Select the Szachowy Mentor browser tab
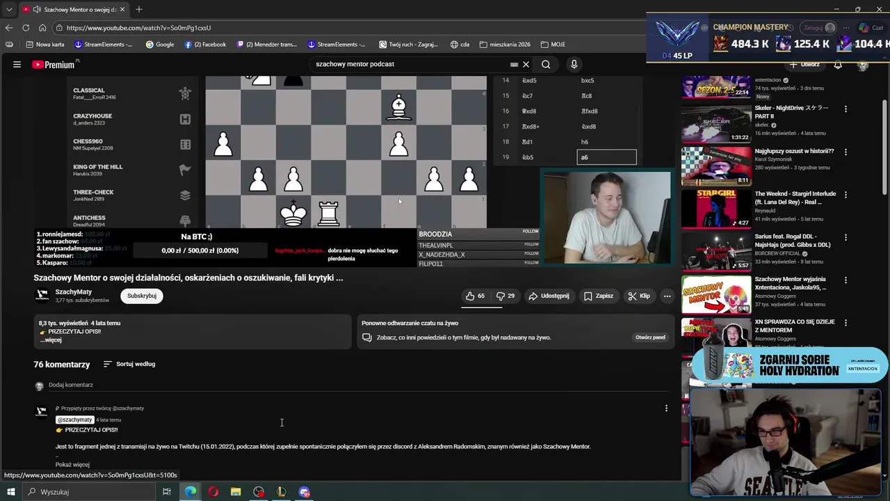 [x=73, y=10]
